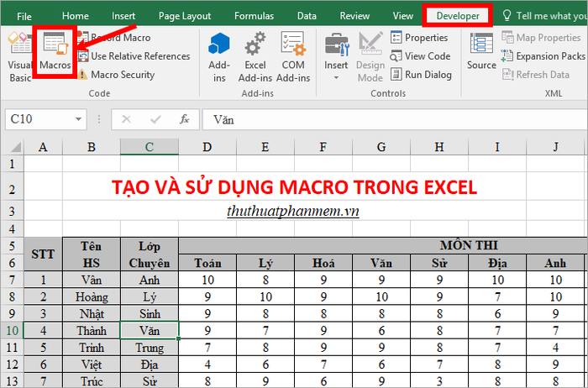Open Macro Security settings

point(116,75)
